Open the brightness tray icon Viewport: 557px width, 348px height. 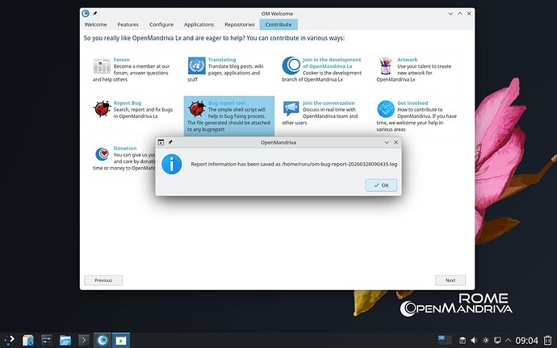coord(486,341)
